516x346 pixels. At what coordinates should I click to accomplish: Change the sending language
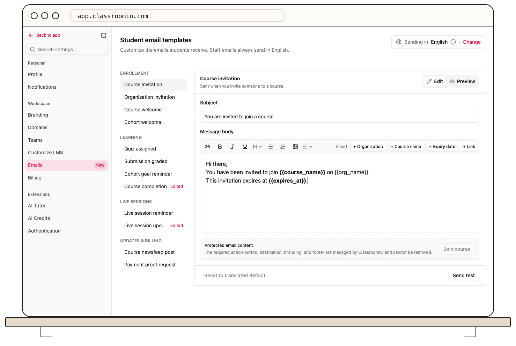point(472,42)
